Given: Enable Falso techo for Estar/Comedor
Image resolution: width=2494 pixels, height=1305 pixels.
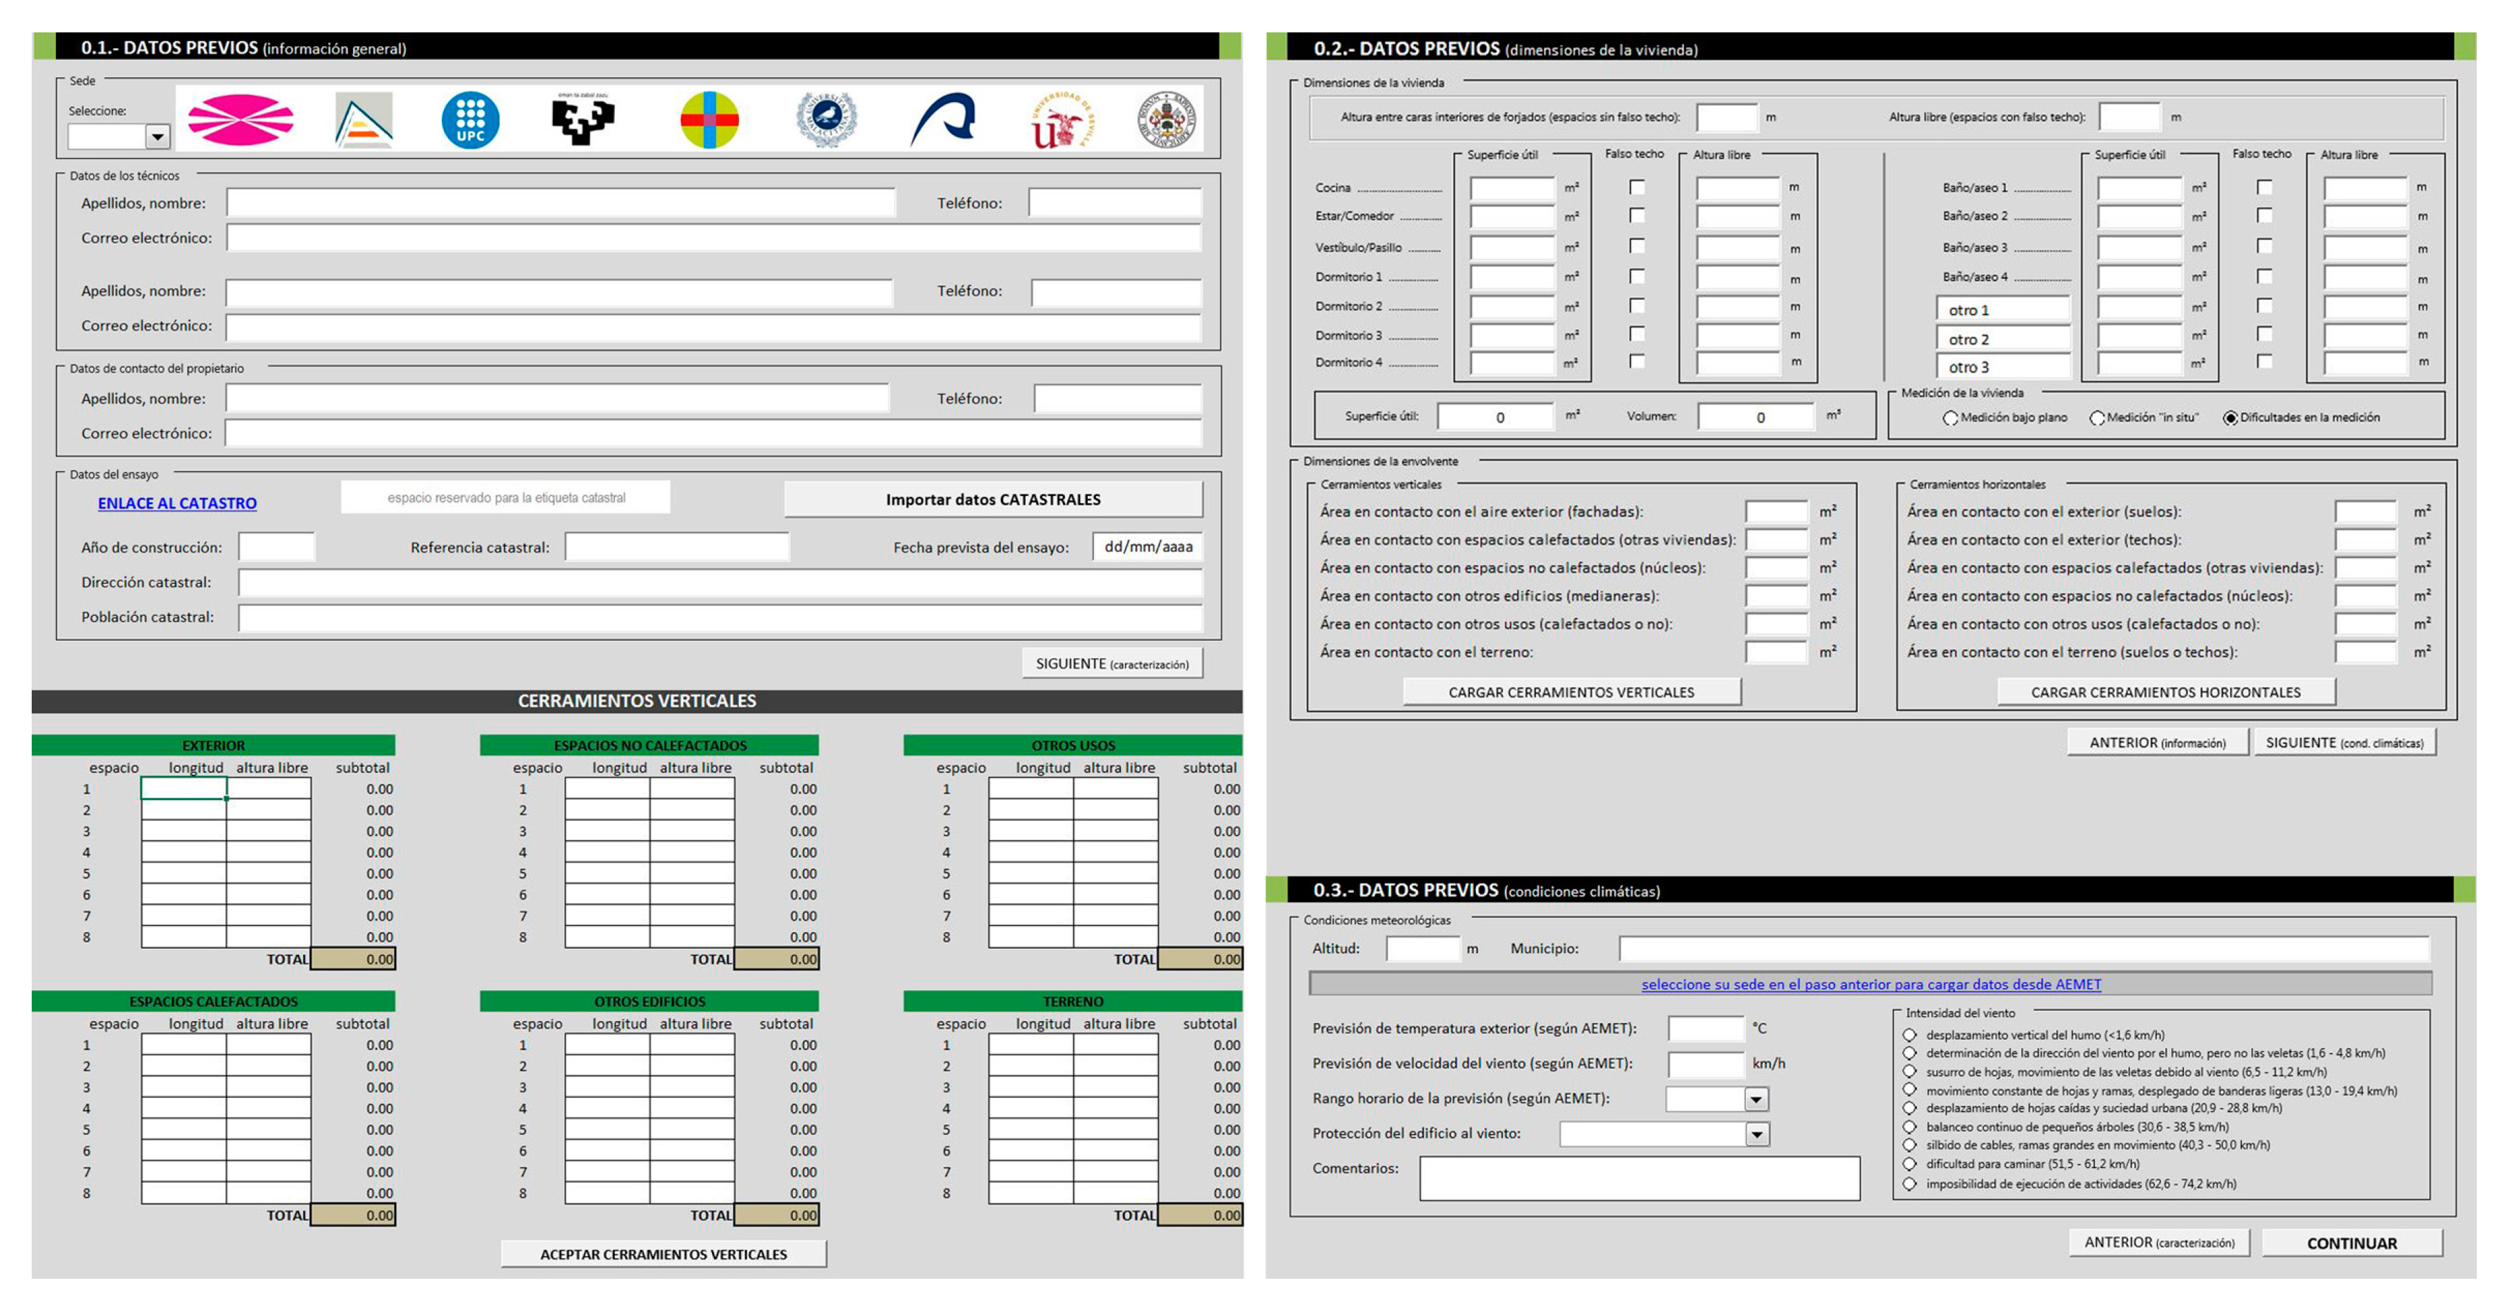Looking at the screenshot, I should point(1636,215).
